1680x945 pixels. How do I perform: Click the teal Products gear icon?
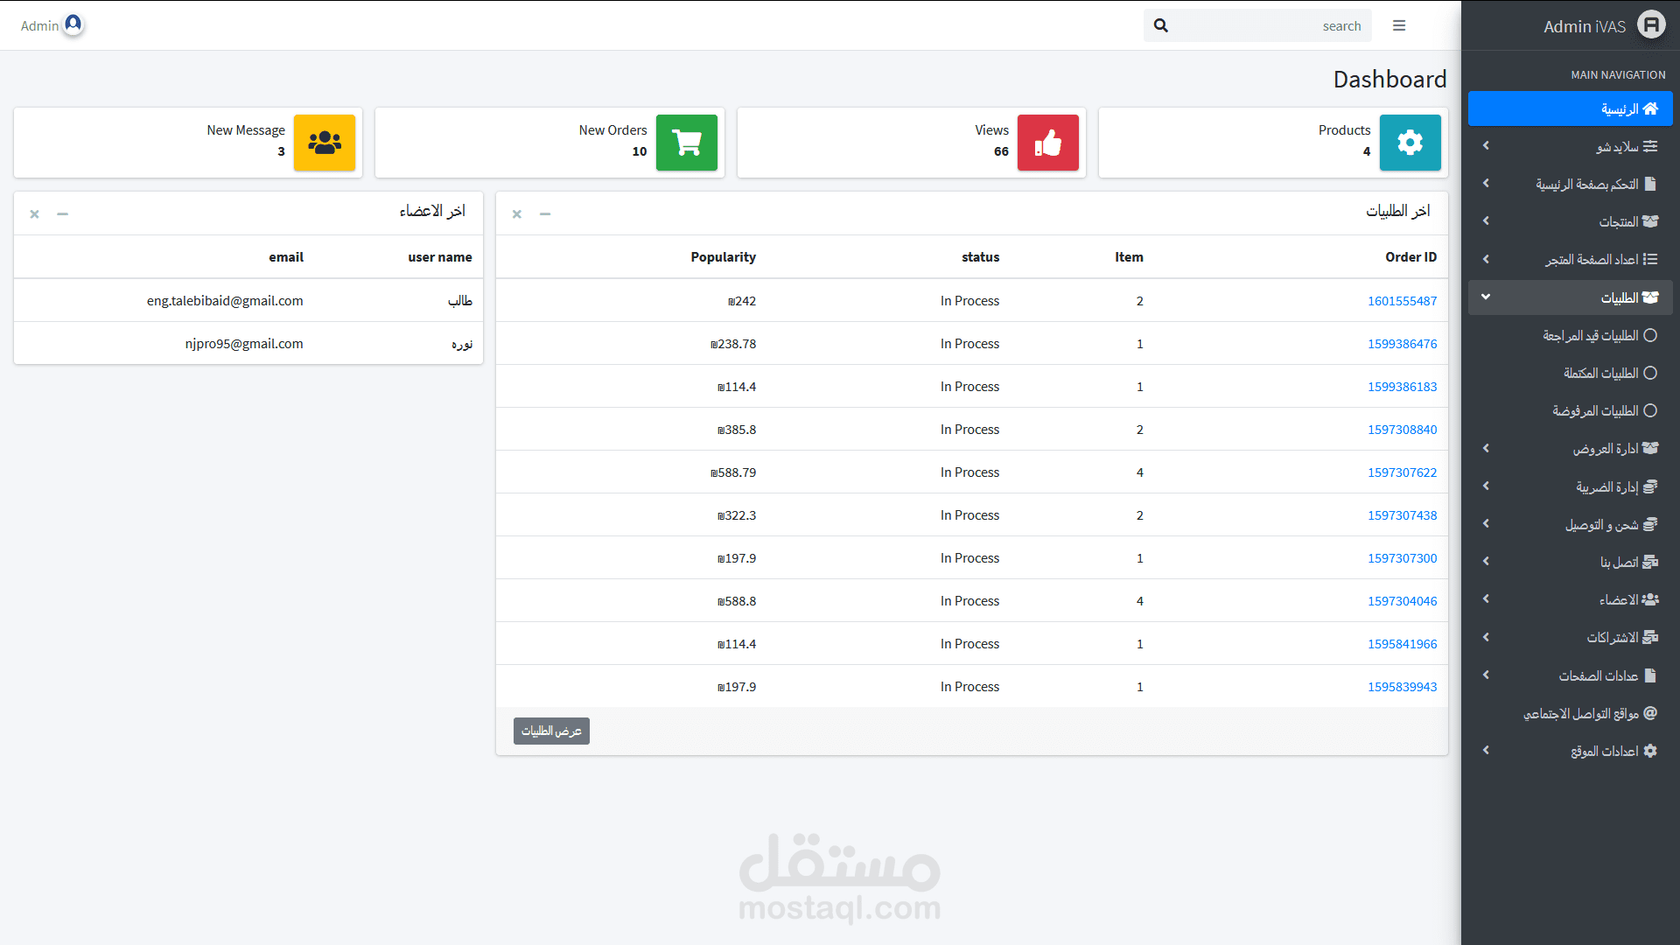pos(1410,143)
